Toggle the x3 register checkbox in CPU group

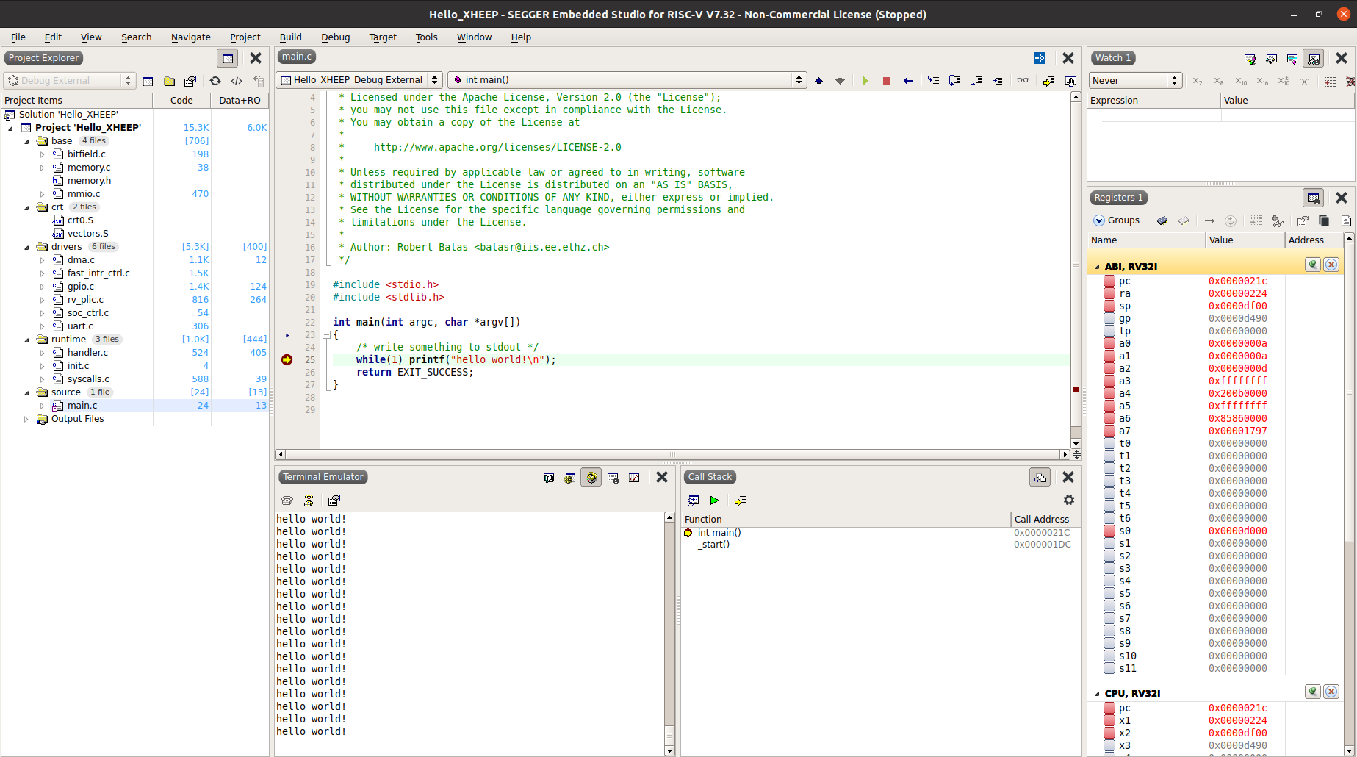[x=1109, y=745]
